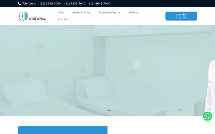This screenshot has width=215, height=134.
Task: Call the first (11) 3648-7040 number
Action: 50,4
